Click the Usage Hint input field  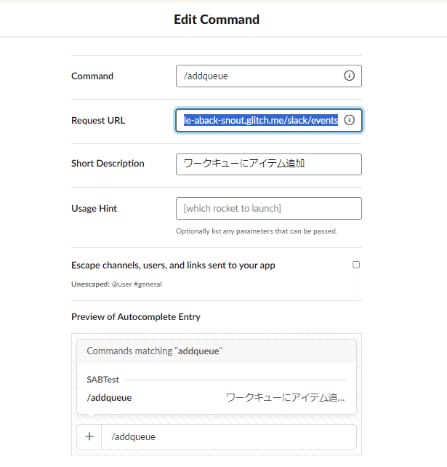click(268, 209)
